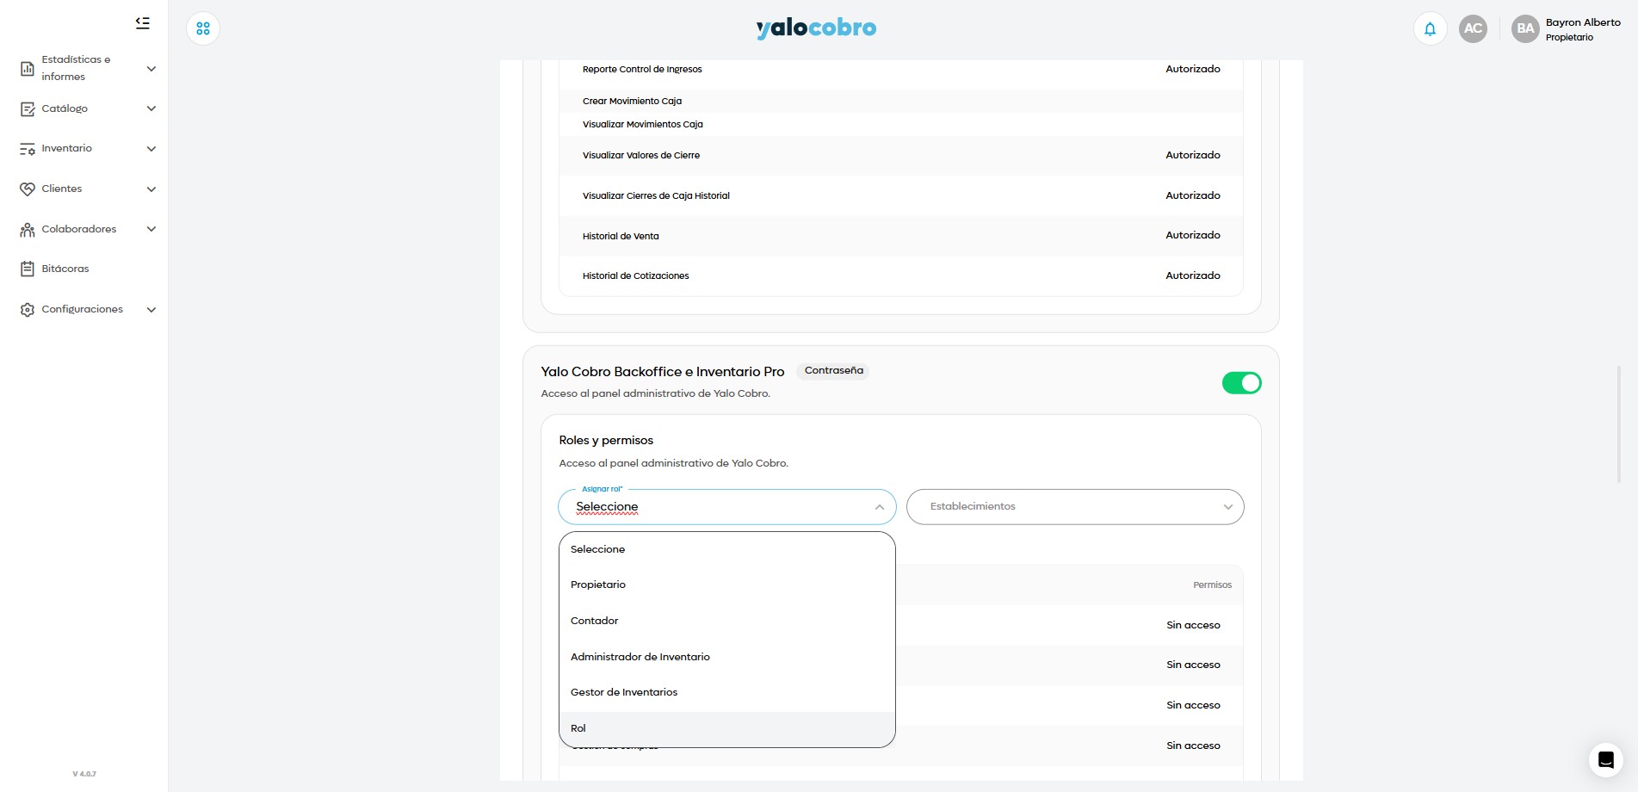
Task: Expand the Clientes chevron
Action: (x=151, y=189)
